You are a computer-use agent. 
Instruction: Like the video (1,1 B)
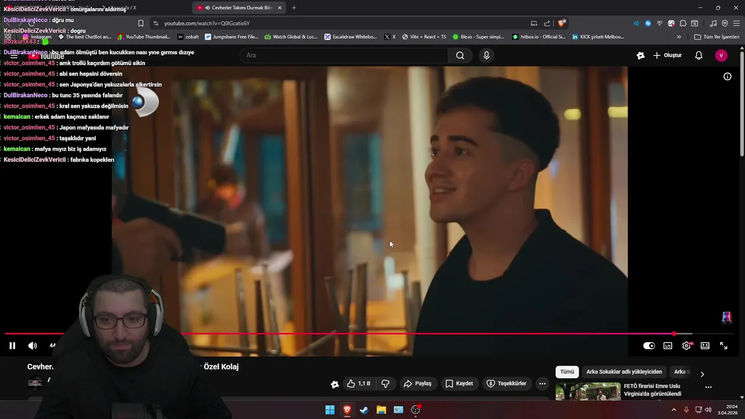click(x=359, y=384)
